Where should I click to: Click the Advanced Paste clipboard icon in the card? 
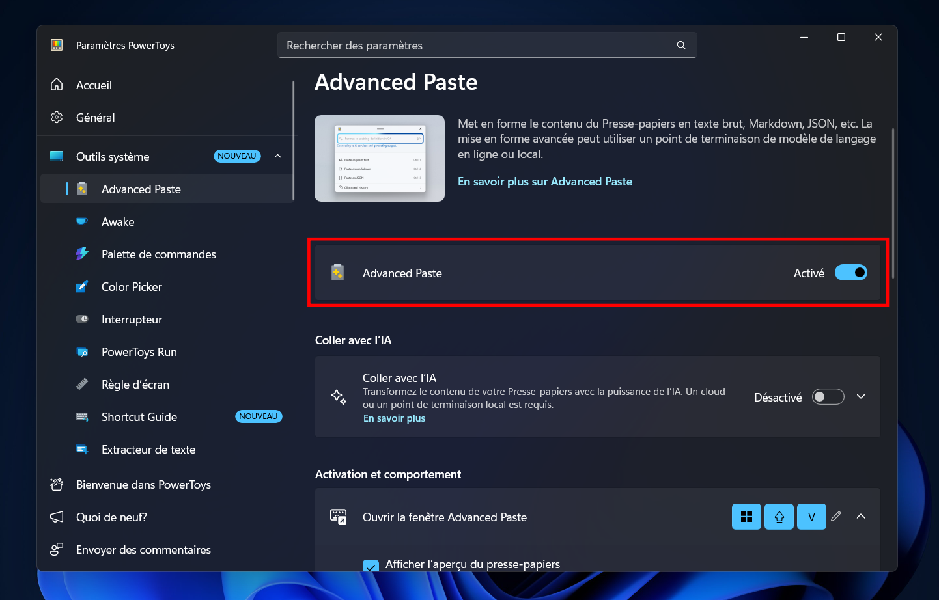[x=337, y=273]
